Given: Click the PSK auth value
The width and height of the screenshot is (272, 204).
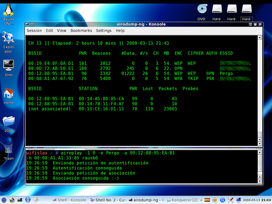Looking at the screenshot, I should pyautogui.click(x=211, y=78).
